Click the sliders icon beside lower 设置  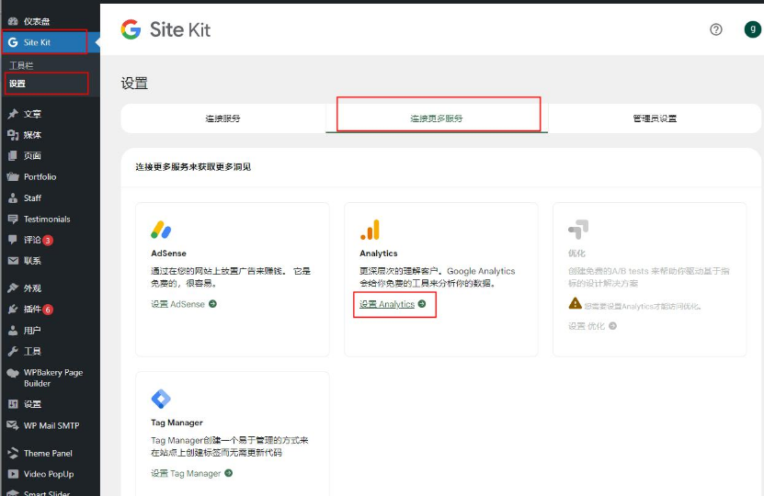[x=13, y=404]
